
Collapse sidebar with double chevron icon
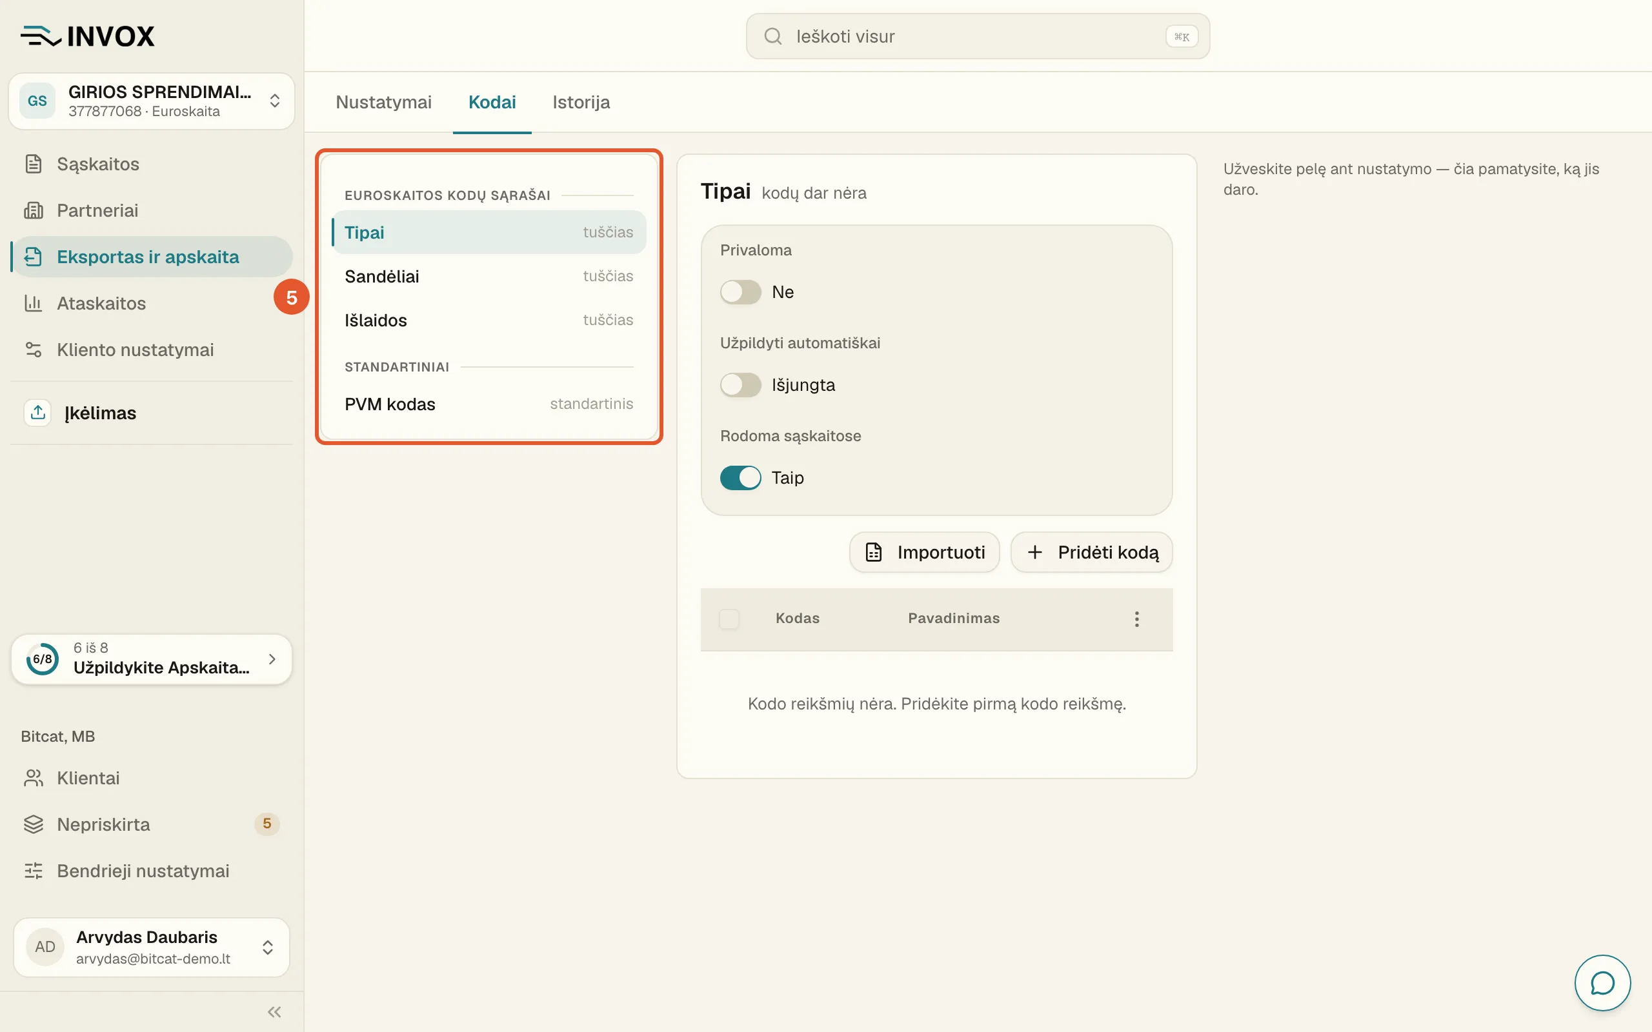tap(274, 1011)
